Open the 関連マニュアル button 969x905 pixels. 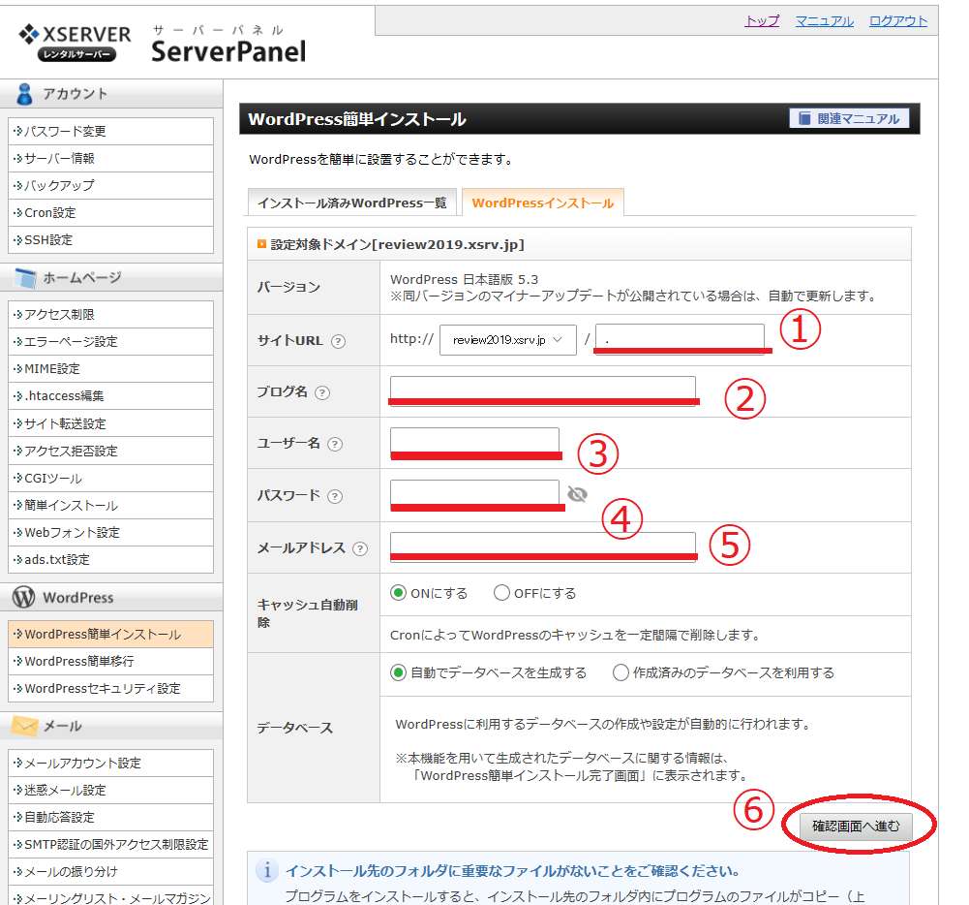coord(849,119)
